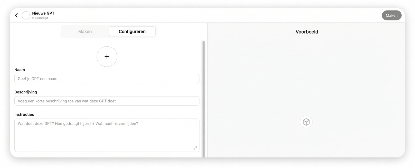Click the cube icon in preview pane
The width and height of the screenshot is (415, 168).
(306, 122)
